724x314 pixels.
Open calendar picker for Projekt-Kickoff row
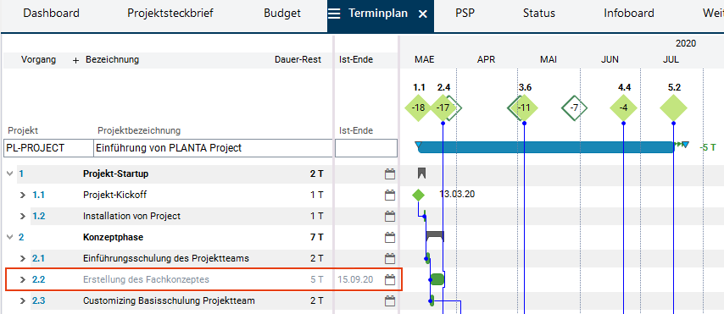click(x=390, y=195)
